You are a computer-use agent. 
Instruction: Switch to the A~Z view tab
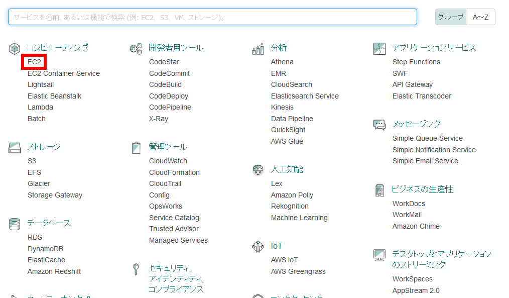pos(480,17)
